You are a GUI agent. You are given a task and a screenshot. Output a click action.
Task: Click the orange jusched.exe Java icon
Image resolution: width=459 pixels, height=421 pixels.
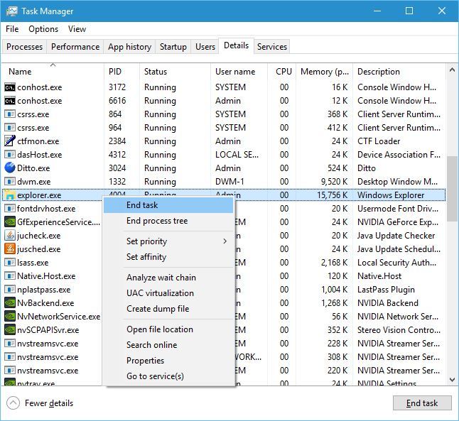click(x=10, y=248)
